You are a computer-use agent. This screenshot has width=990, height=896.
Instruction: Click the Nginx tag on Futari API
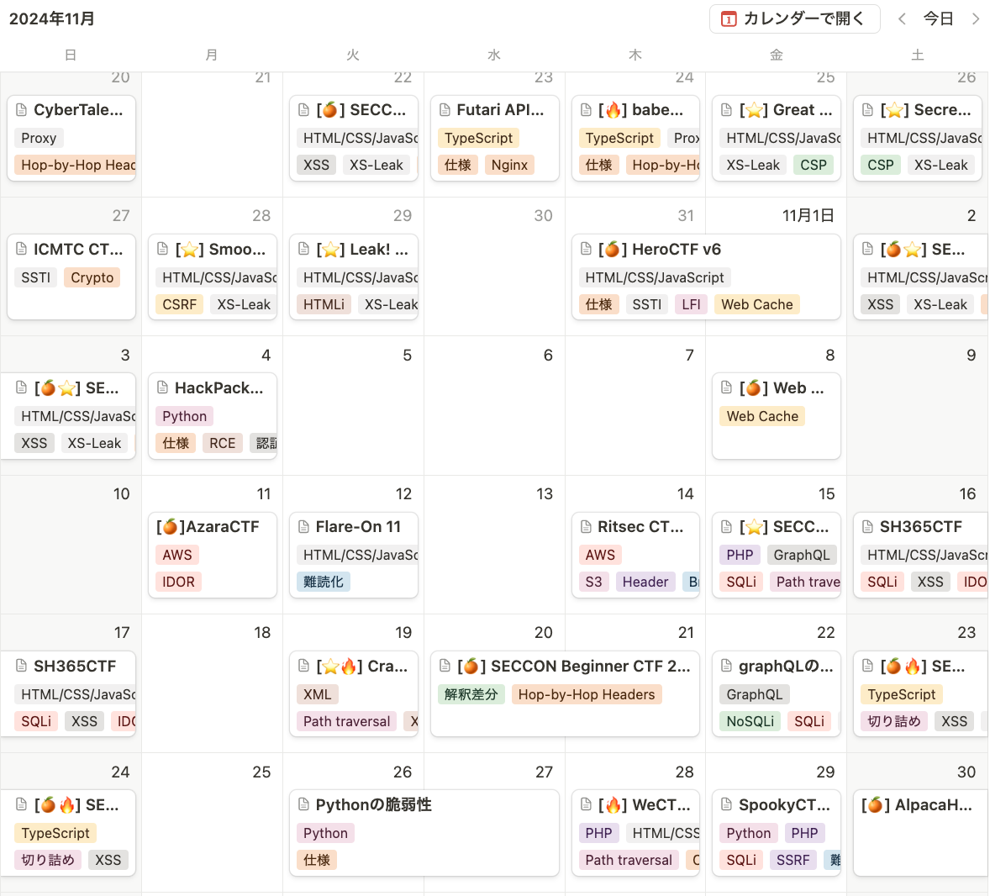[x=509, y=166]
